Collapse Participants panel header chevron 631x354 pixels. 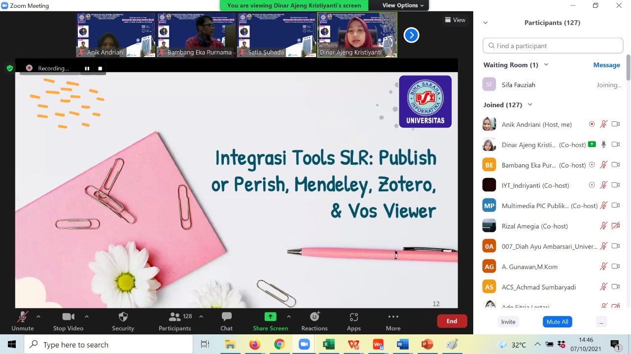click(x=486, y=23)
